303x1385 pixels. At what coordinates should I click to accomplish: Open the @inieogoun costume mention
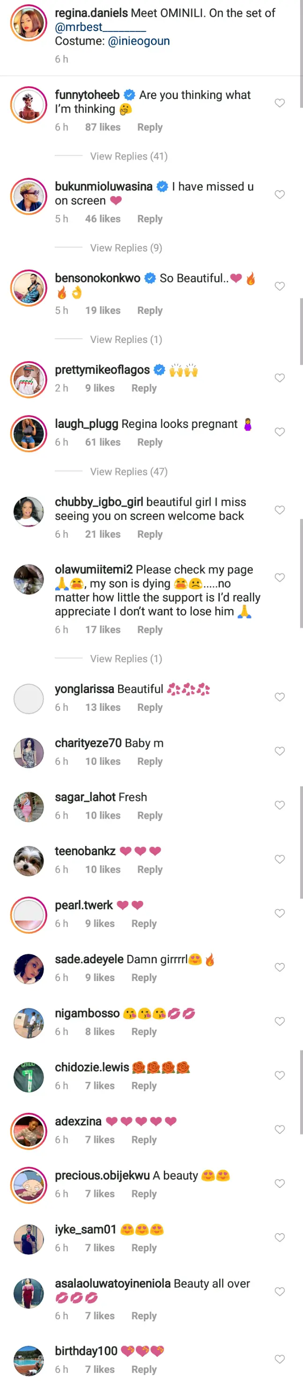[x=139, y=41]
